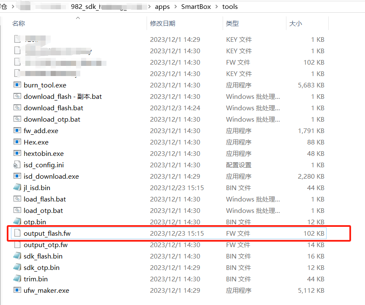The height and width of the screenshot is (305, 365).
Task: Click the 2,280 KB size value
Action: pos(311,176)
